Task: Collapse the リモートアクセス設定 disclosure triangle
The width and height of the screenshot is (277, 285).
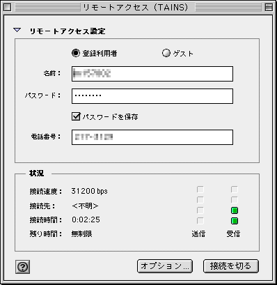Action: [x=17, y=30]
